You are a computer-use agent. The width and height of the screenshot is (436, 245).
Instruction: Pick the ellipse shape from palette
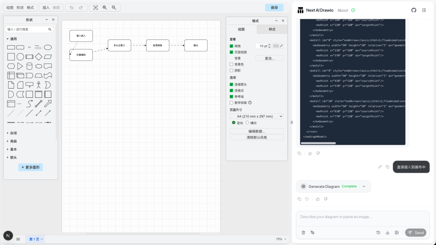48,47
